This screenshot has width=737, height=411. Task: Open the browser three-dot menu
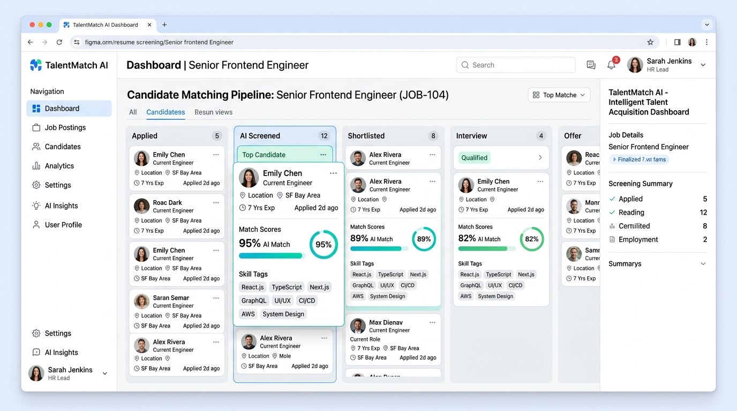(x=706, y=42)
